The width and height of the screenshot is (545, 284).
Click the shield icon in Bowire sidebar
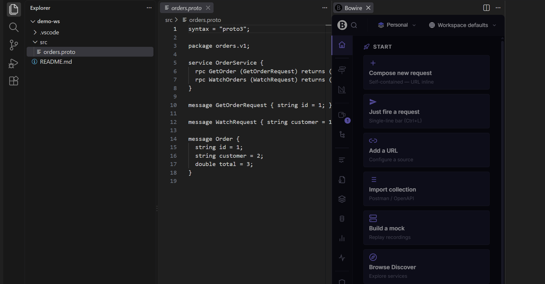(342, 281)
